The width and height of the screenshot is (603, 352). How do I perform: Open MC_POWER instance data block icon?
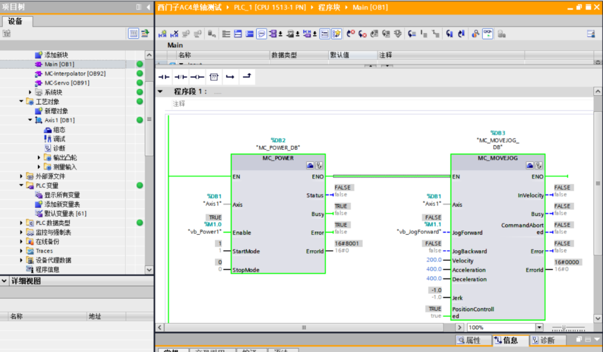tap(310, 165)
